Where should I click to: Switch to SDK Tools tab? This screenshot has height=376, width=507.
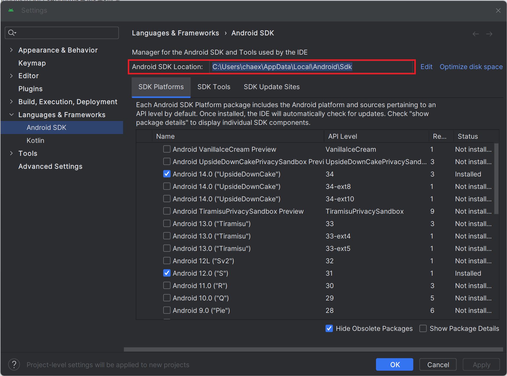pyautogui.click(x=214, y=87)
